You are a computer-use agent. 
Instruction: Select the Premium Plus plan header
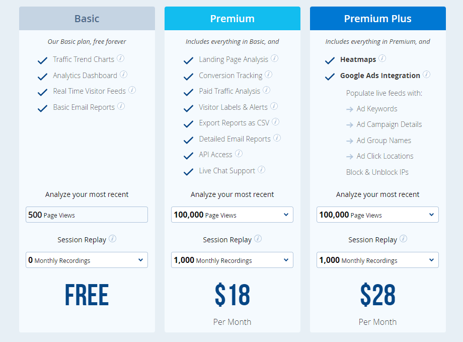point(378,19)
